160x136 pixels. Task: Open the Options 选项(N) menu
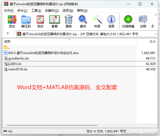point(68,11)
